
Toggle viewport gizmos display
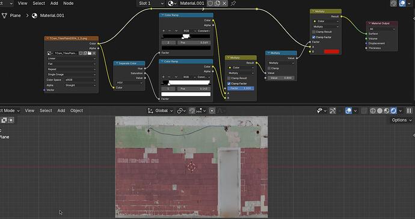(x=333, y=110)
